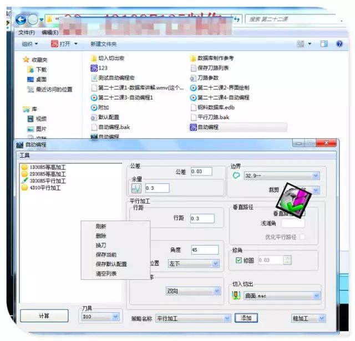Screen dimensions: 355x341
Task: Select 1D30R5等高加工 toolpath entry
Action: click(x=43, y=167)
